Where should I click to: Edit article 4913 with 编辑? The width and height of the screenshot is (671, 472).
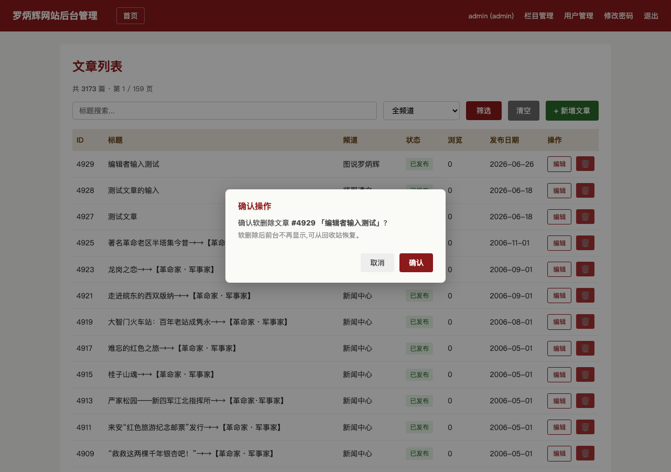tap(559, 401)
